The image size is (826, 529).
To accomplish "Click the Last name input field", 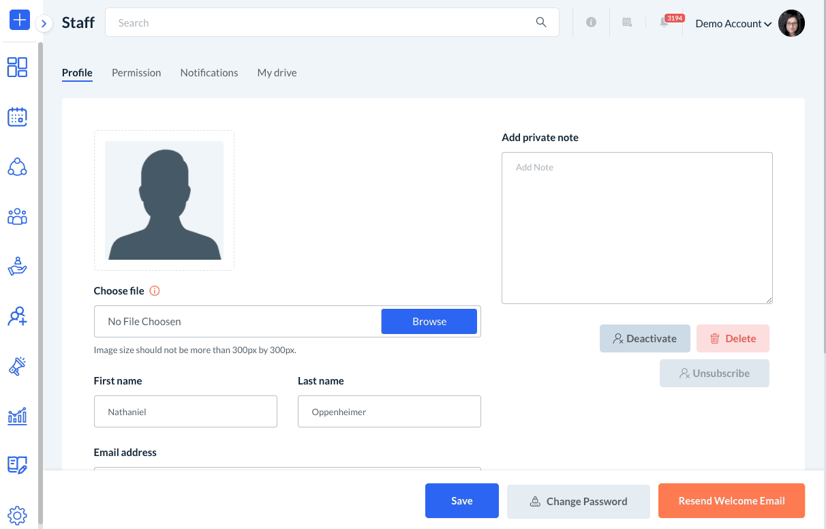I will [389, 412].
